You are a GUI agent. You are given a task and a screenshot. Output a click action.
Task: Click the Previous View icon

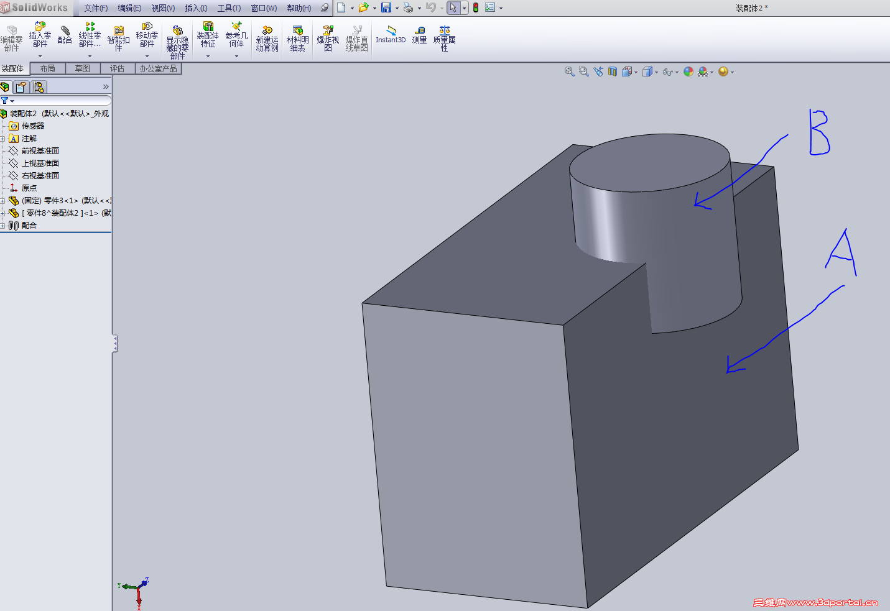point(598,71)
